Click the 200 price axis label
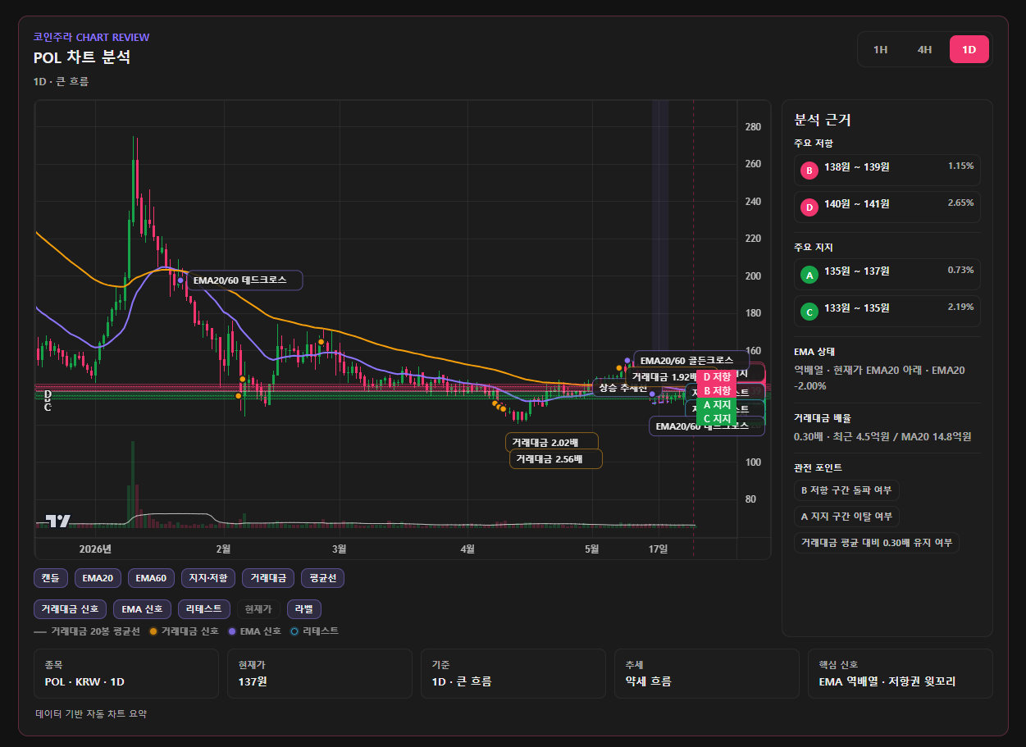Viewport: 1026px width, 747px height. (x=752, y=276)
